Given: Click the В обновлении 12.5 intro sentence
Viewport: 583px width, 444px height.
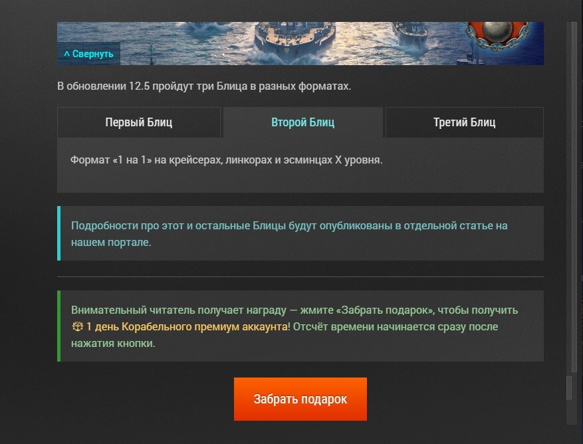Looking at the screenshot, I should point(204,86).
